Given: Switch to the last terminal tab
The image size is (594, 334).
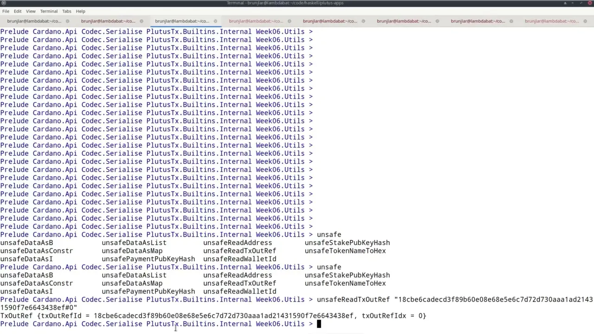Looking at the screenshot, I should [x=552, y=21].
